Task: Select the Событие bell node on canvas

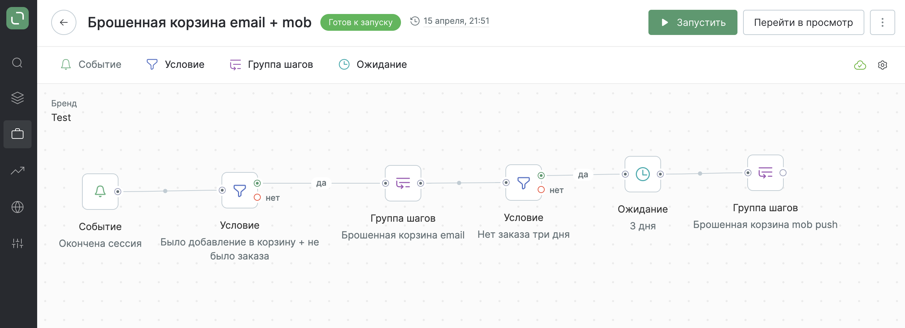Action: tap(100, 191)
